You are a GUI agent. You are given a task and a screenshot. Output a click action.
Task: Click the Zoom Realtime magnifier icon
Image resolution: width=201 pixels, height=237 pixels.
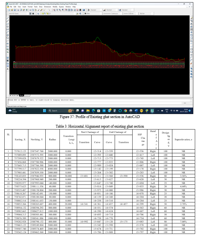click(57, 10)
